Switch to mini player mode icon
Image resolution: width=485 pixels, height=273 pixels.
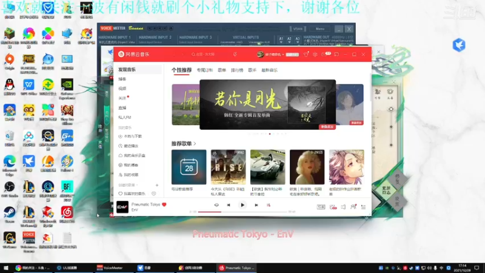click(x=336, y=54)
